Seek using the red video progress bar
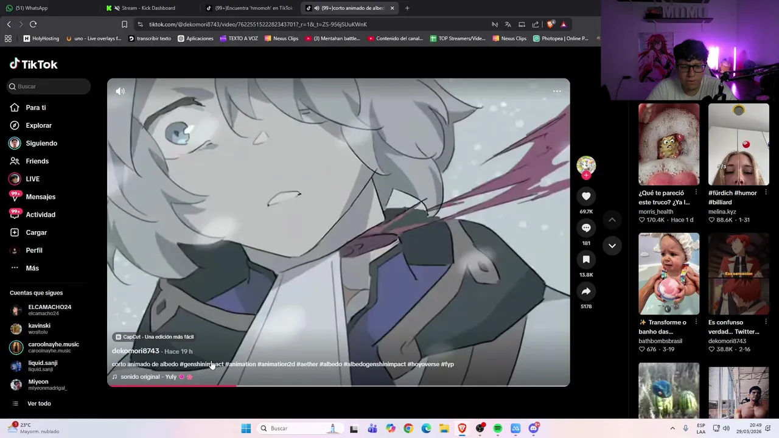Image resolution: width=779 pixels, height=438 pixels. click(338, 385)
